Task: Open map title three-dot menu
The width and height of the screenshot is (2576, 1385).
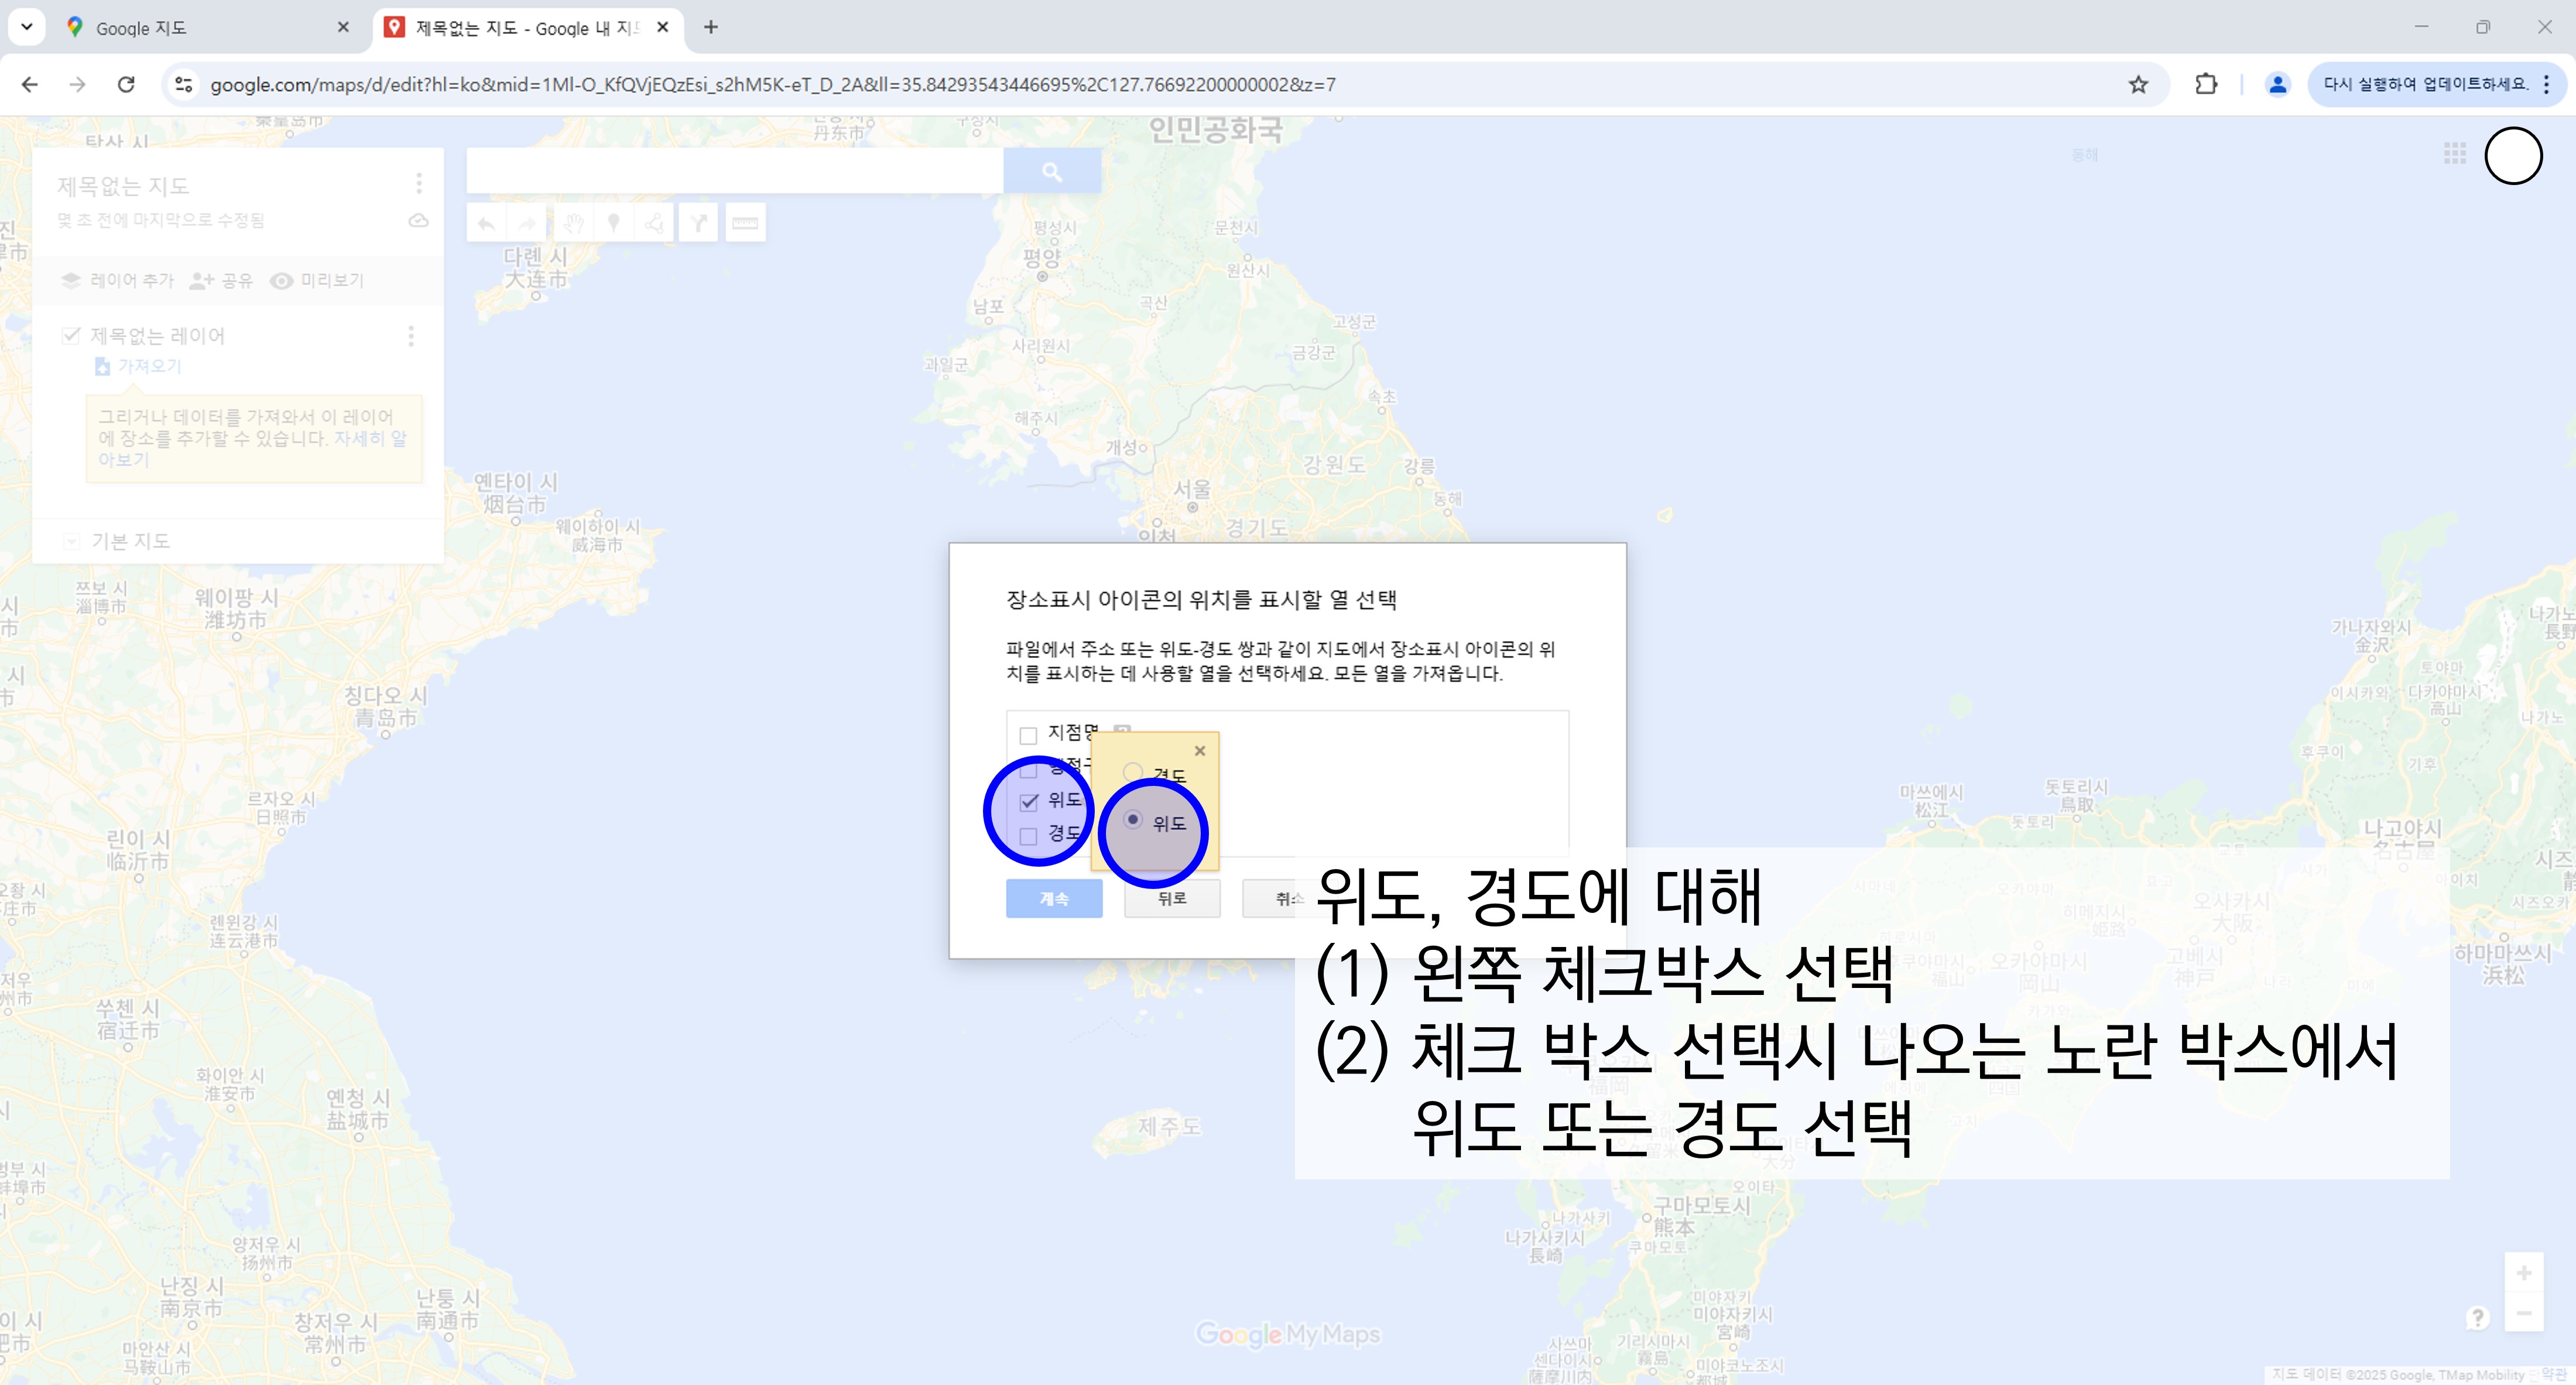Action: coord(419,183)
